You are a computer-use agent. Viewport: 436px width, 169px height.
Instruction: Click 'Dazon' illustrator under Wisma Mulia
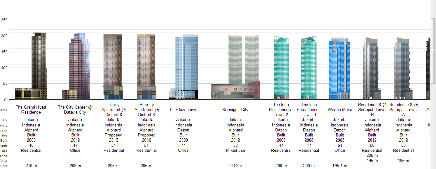point(340,130)
